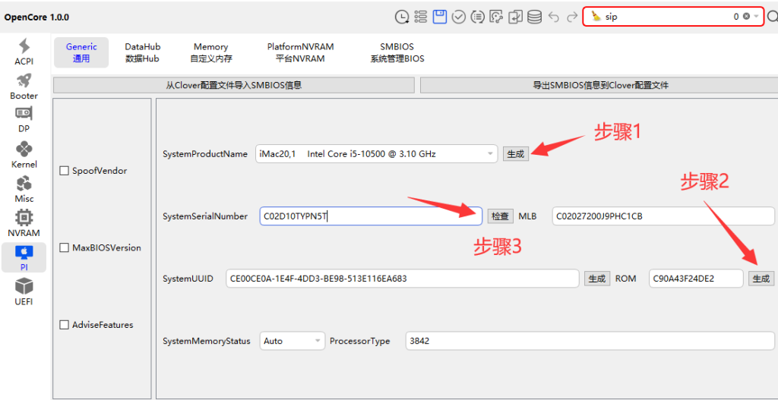Click the 检查 serial number button

click(500, 216)
